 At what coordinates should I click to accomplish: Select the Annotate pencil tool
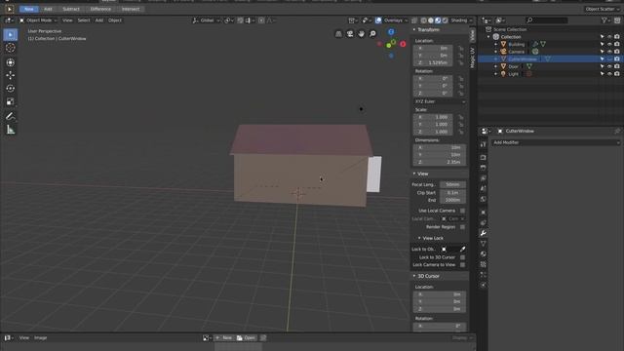[11, 116]
